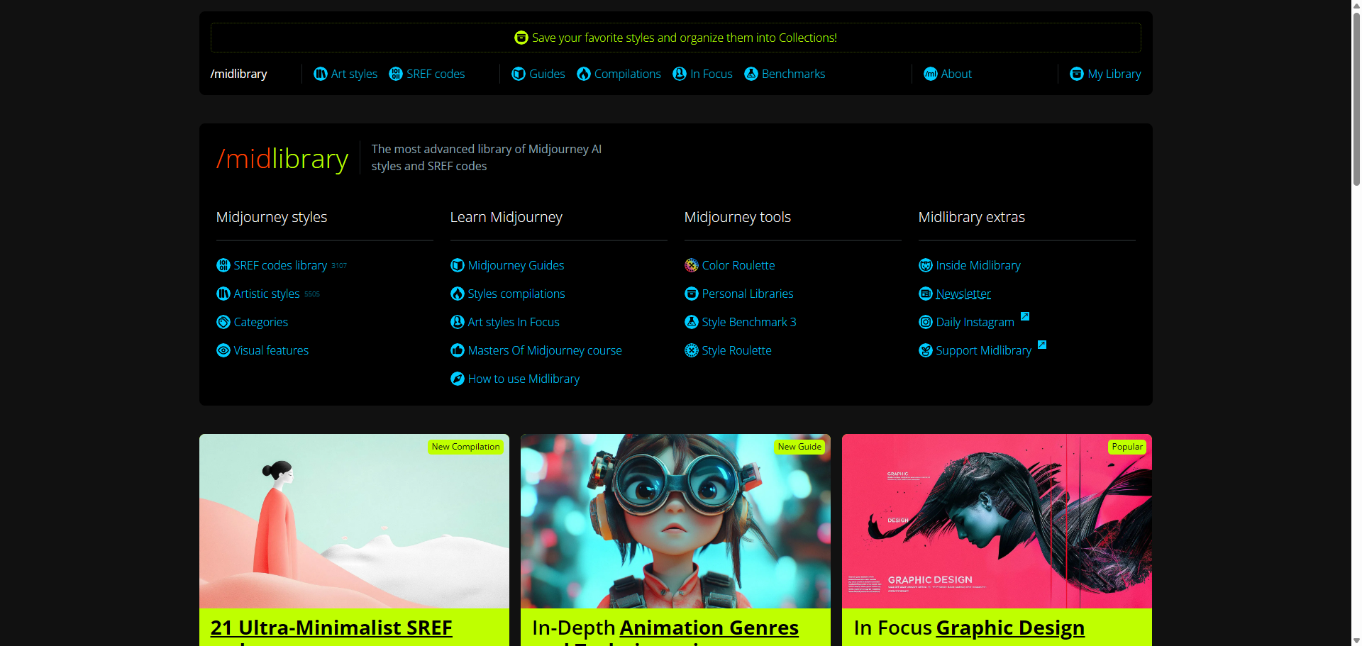The image size is (1362, 646).
Task: Click the Artistic styles icon
Action: click(x=223, y=294)
